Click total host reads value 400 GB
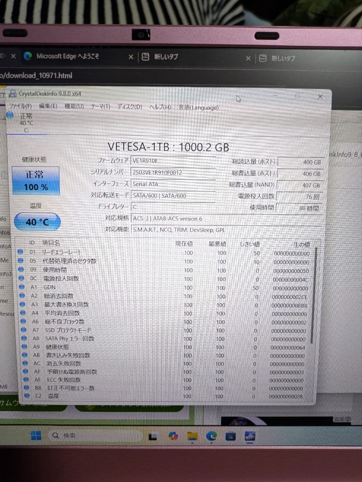 pyautogui.click(x=300, y=162)
